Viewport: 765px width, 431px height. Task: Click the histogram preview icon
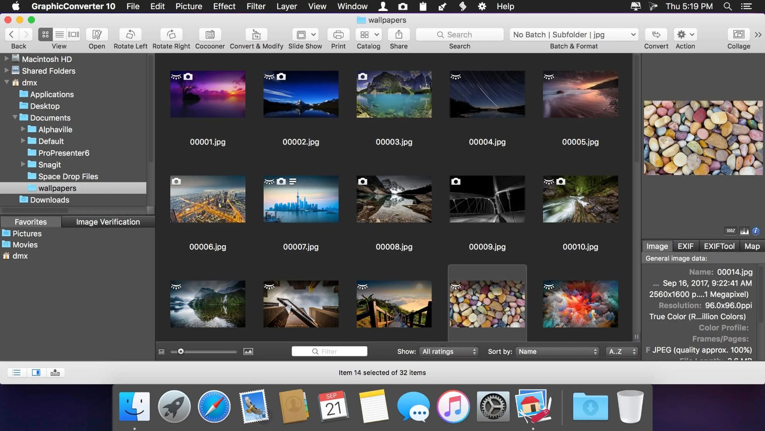[x=744, y=231]
